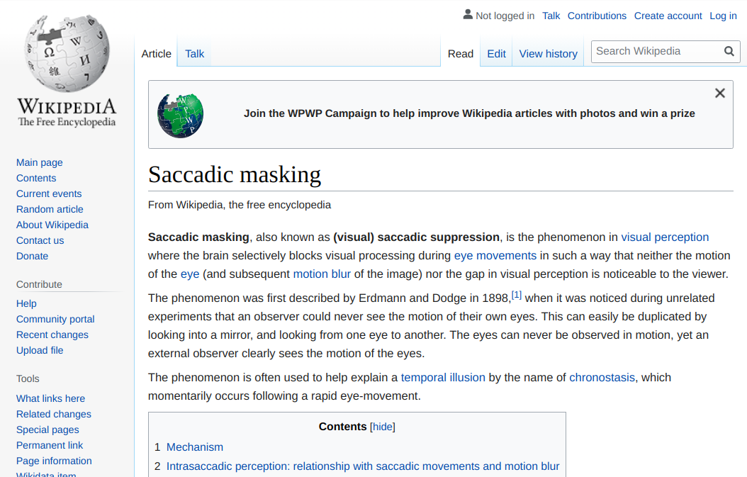This screenshot has width=747, height=477.
Task: Click the Log in link
Action: [x=723, y=16]
